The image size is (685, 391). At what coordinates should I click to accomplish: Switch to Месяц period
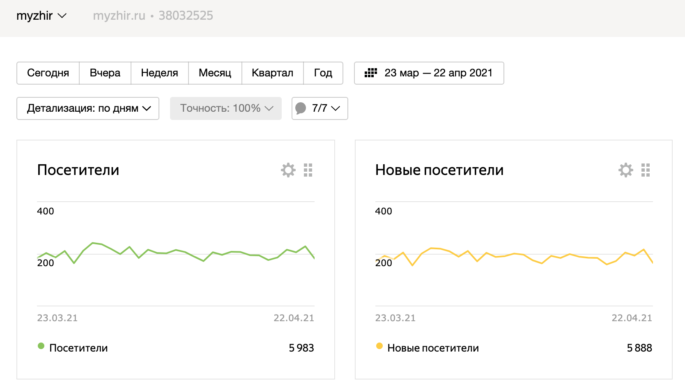[215, 73]
